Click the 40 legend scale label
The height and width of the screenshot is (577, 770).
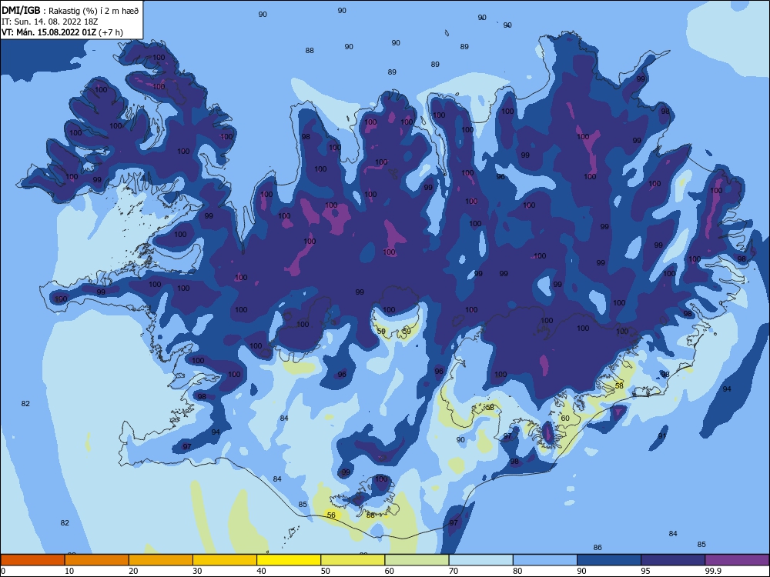click(261, 571)
